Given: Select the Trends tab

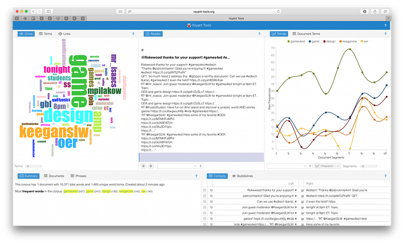Looking at the screenshot, I should click(x=279, y=34).
